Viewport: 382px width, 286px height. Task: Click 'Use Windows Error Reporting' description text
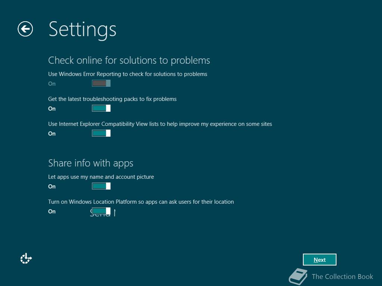[x=128, y=74]
